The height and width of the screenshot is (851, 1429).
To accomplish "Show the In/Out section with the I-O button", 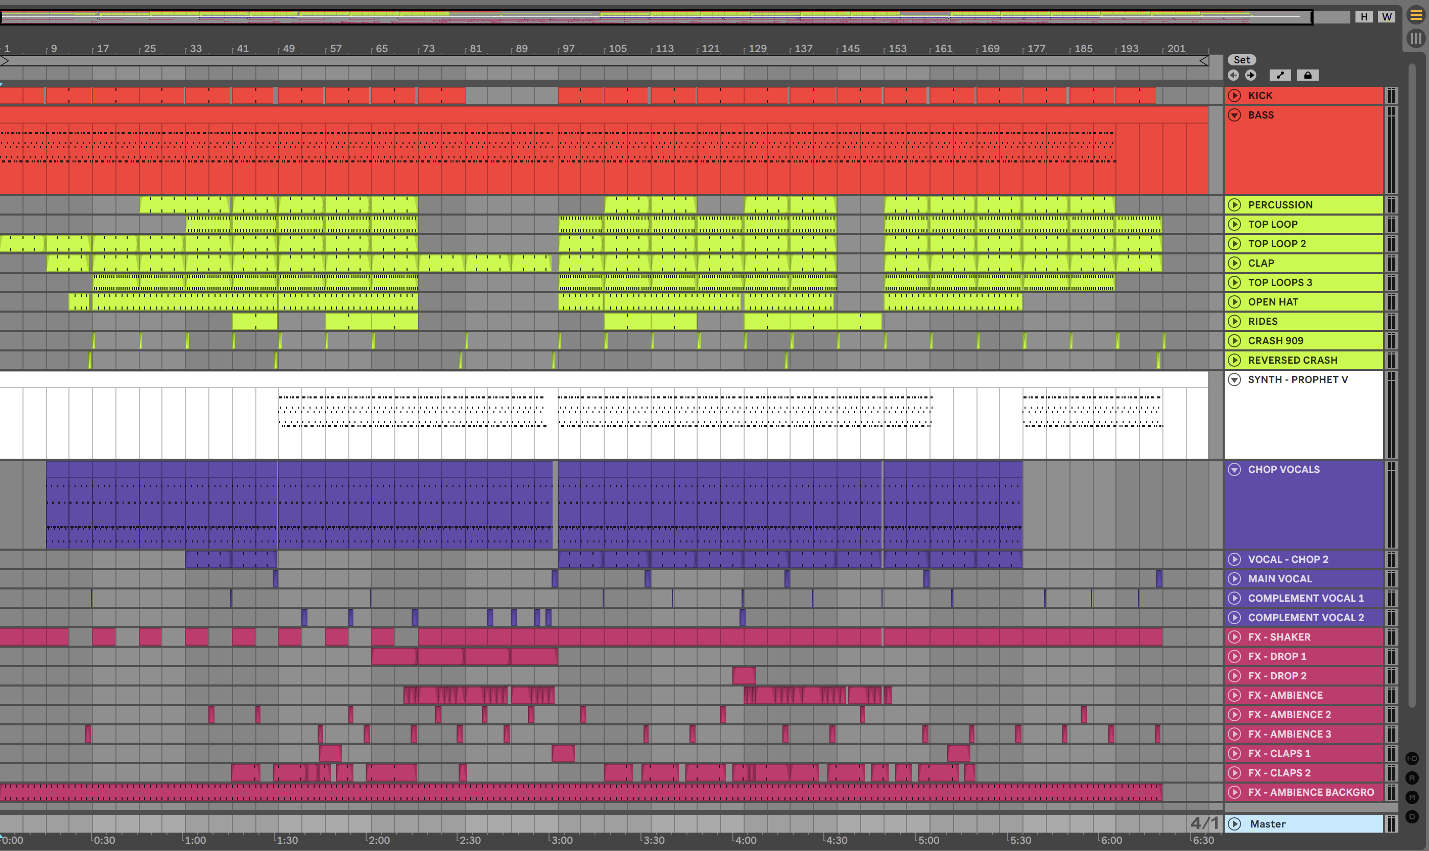I will click(1412, 759).
